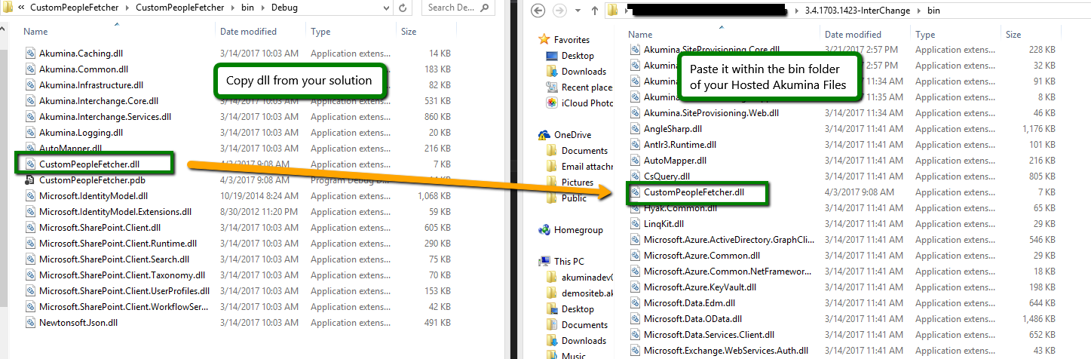Image resolution: width=1091 pixels, height=359 pixels.
Task: Click the Up directory arrow button
Action: click(594, 11)
